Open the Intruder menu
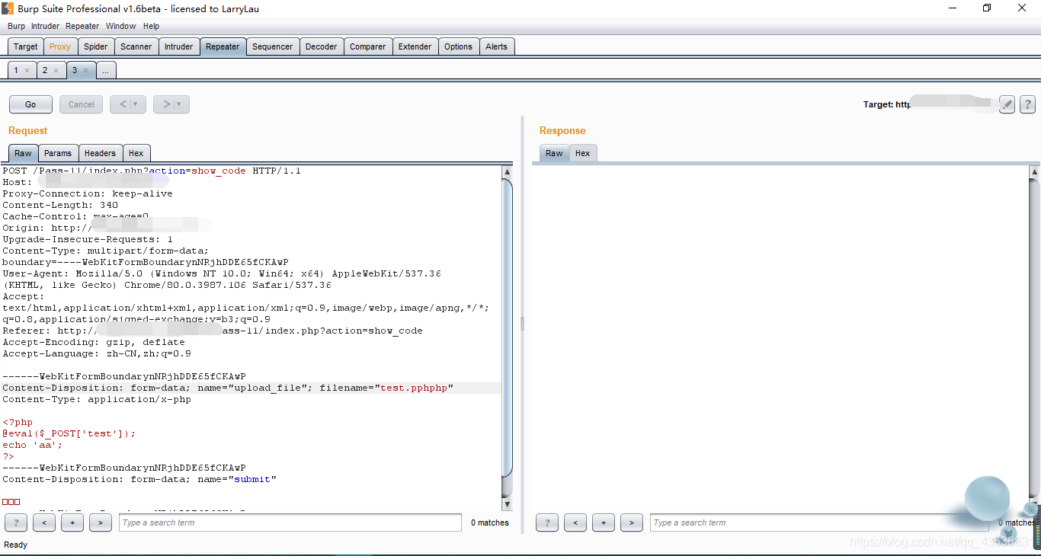1041x556 pixels. 45,26
